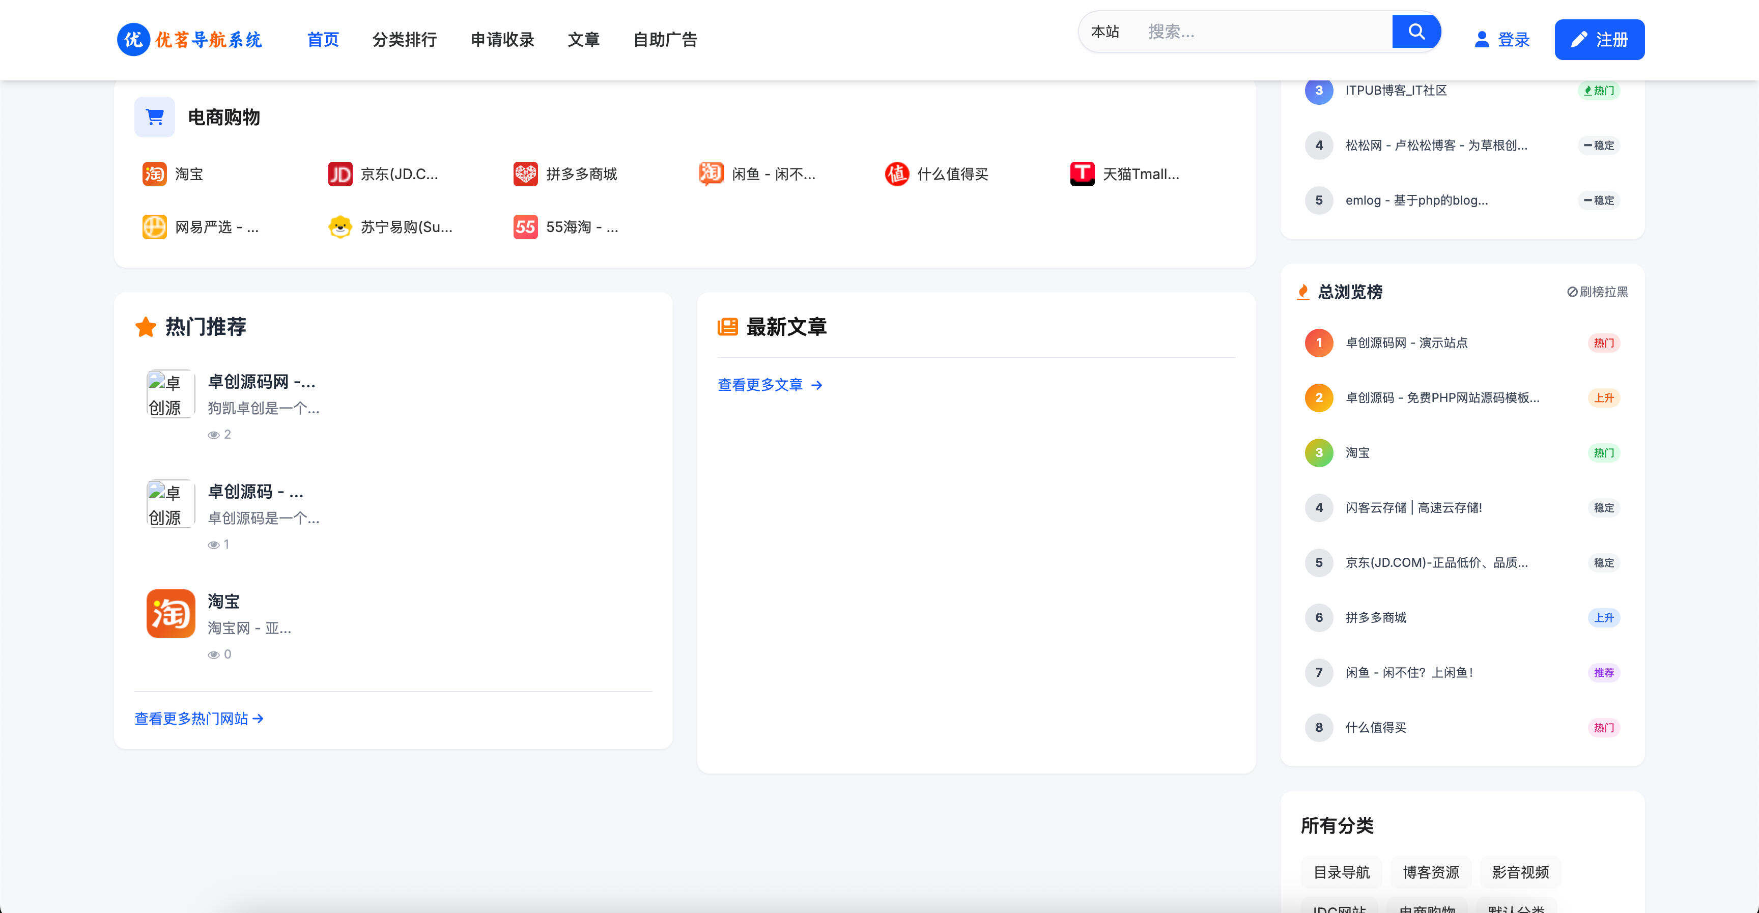Open 拼多多商城 via its heart icon
This screenshot has width=1759, height=913.
tap(524, 174)
